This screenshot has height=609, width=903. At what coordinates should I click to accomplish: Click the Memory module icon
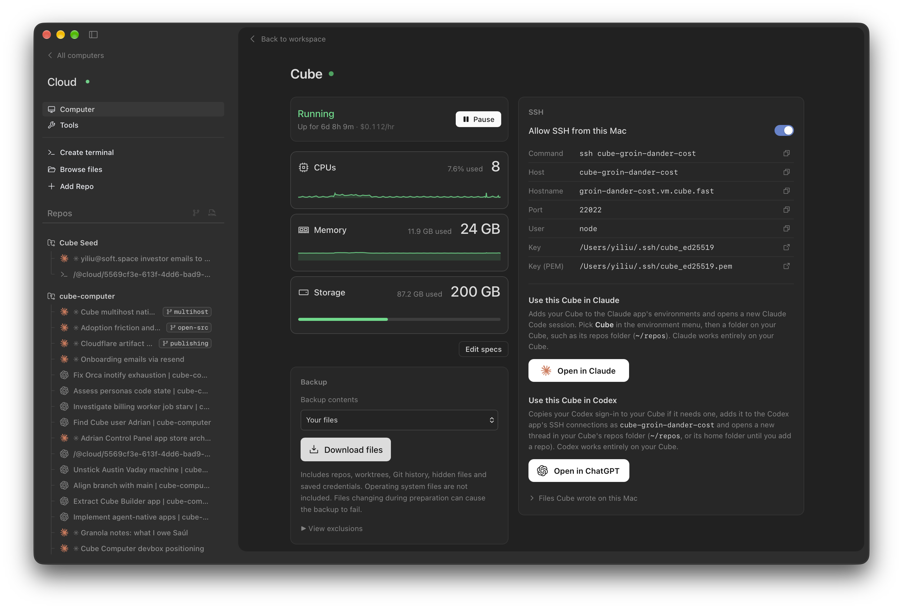(x=303, y=230)
